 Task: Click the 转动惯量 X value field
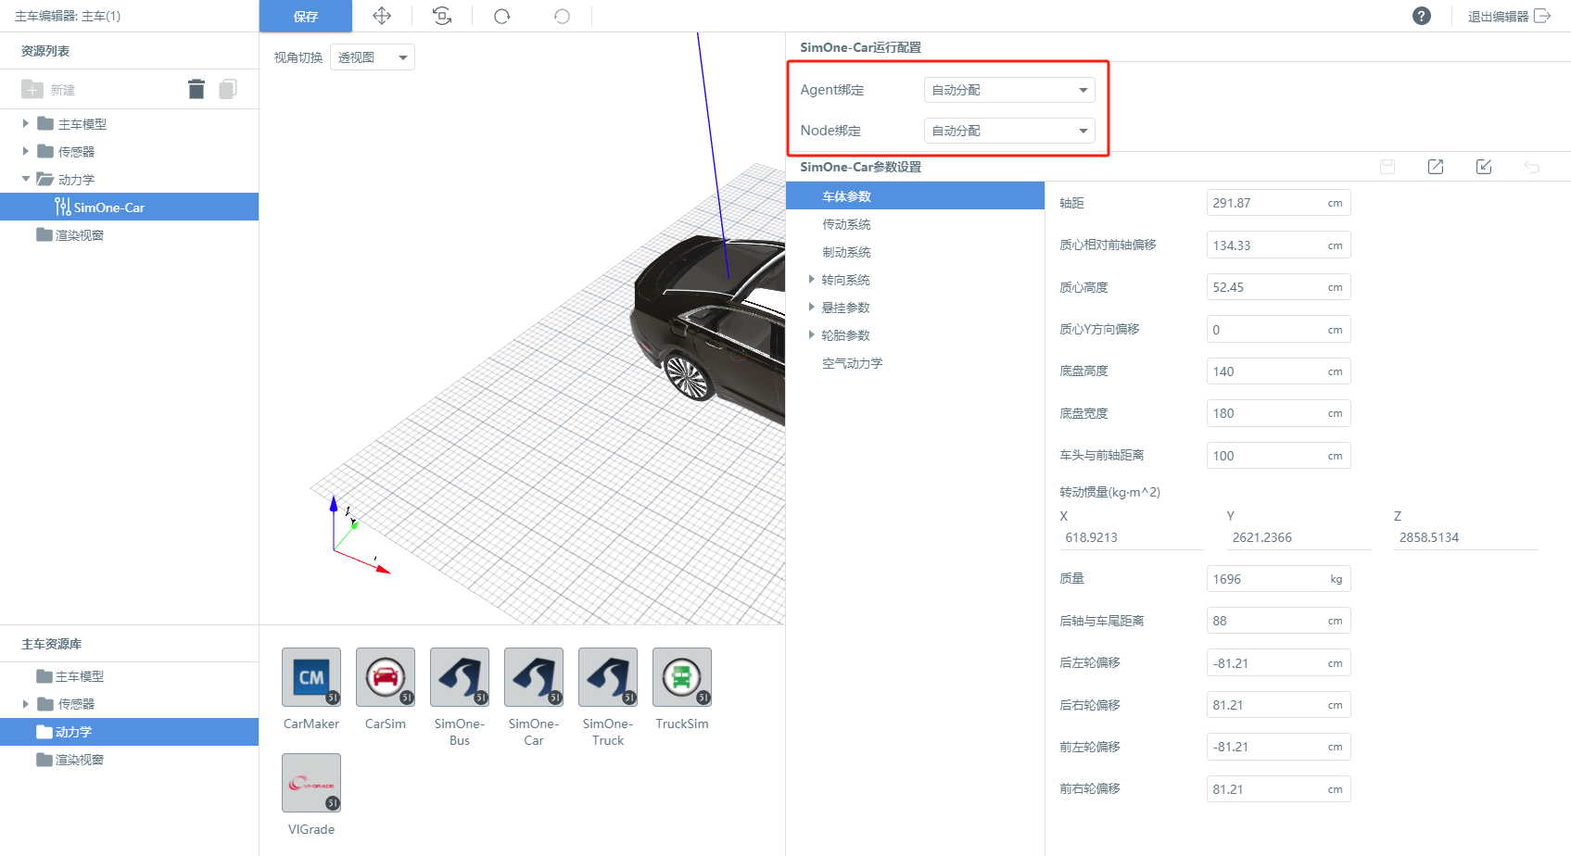click(x=1132, y=537)
